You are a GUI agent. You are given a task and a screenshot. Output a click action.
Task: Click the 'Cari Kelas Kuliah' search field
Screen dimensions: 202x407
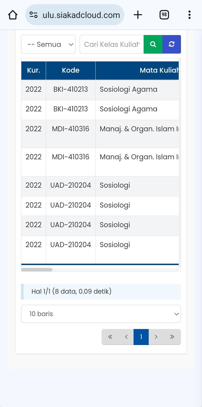click(112, 44)
